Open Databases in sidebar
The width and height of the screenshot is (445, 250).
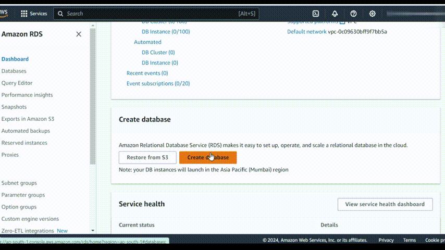pos(14,71)
